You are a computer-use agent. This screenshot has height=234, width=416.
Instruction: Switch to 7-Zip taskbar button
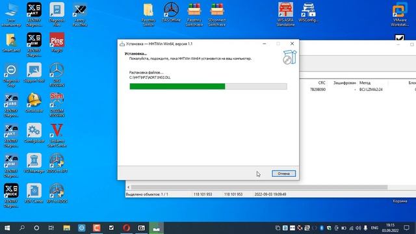[x=142, y=228]
